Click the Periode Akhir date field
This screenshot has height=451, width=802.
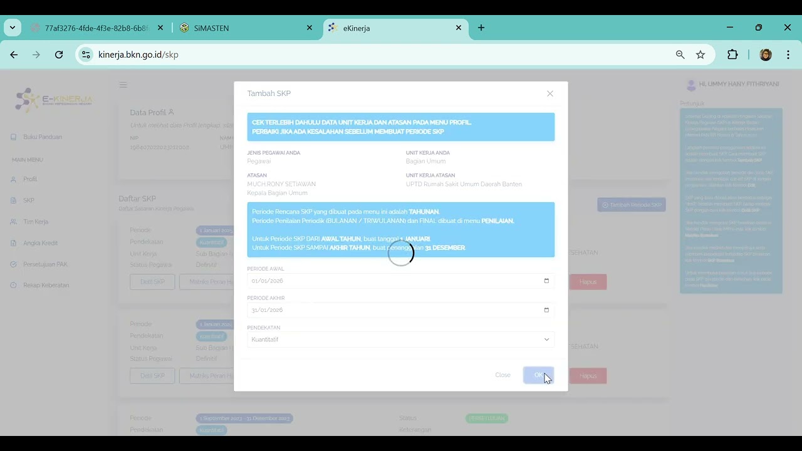pyautogui.click(x=401, y=310)
